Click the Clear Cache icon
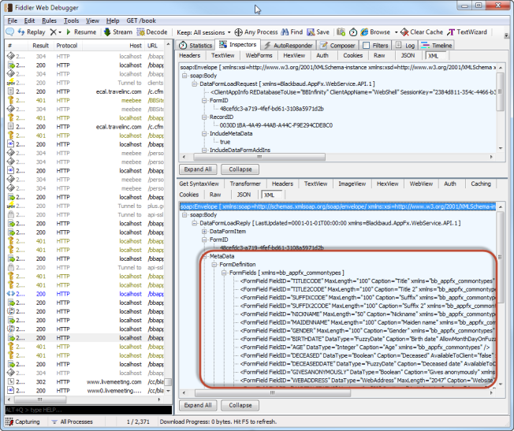This screenshot has height=431, width=514. coord(404,32)
